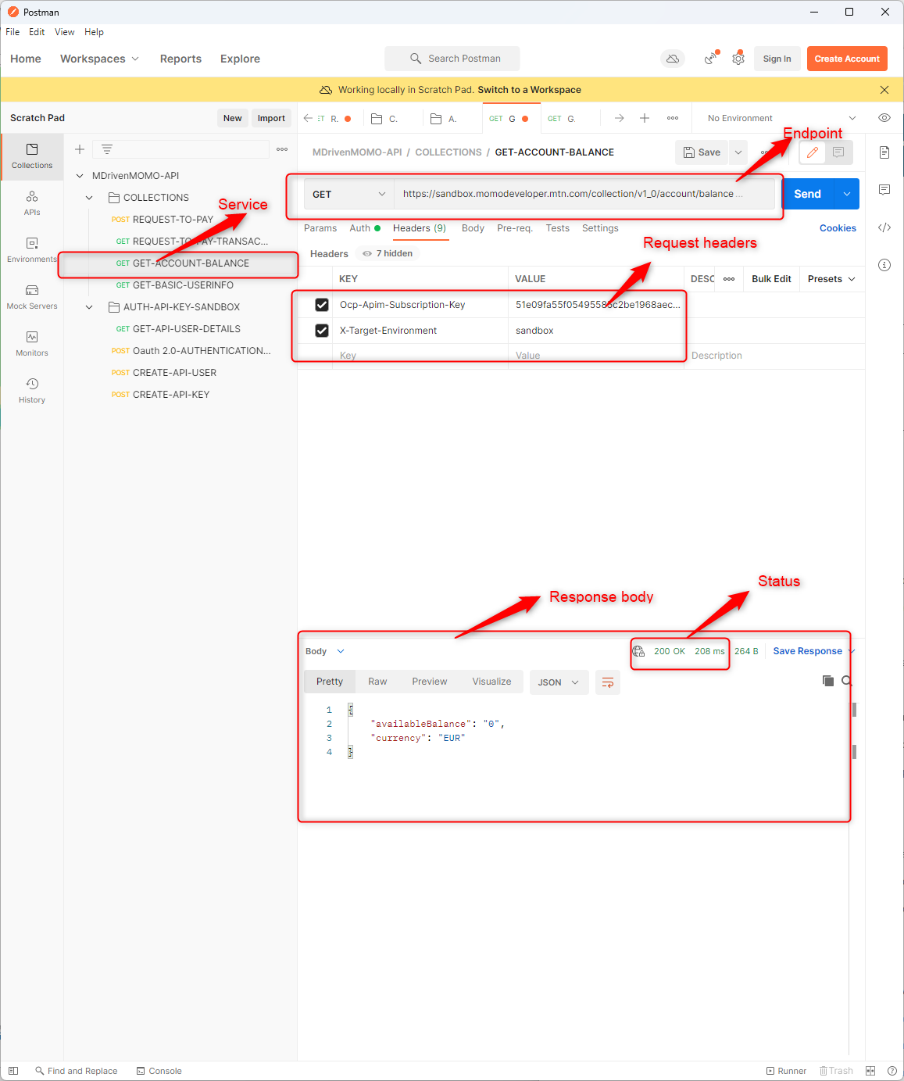This screenshot has height=1081, width=904.
Task: Click the plus icon to create new collection
Action: point(80,149)
